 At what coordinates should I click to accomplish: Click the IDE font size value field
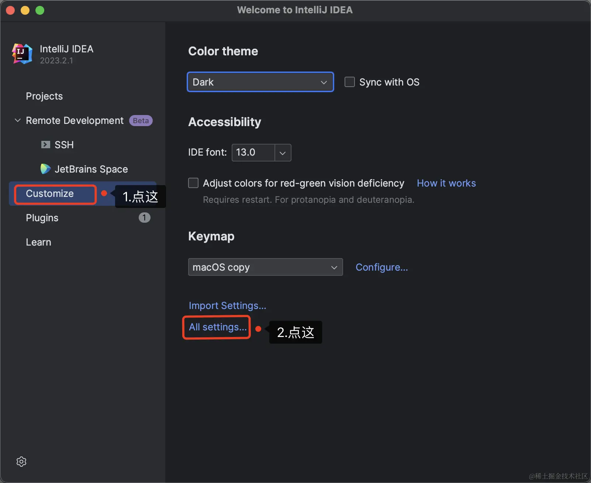pos(253,153)
